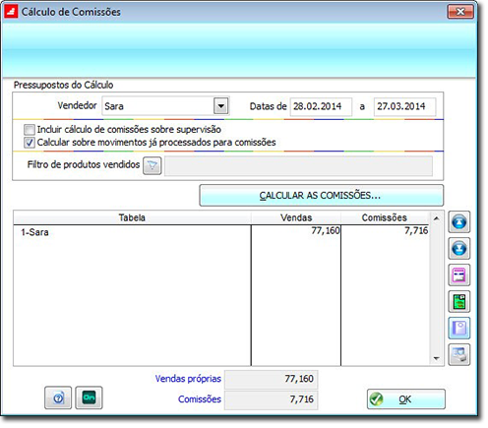Click the blue down-arrow icon beside the table
This screenshot has width=488, height=428.
pos(458,249)
